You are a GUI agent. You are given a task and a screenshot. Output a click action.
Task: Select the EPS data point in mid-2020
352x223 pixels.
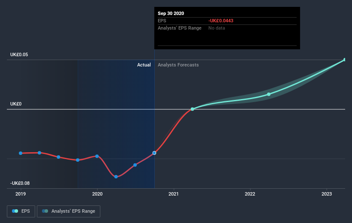135,165
